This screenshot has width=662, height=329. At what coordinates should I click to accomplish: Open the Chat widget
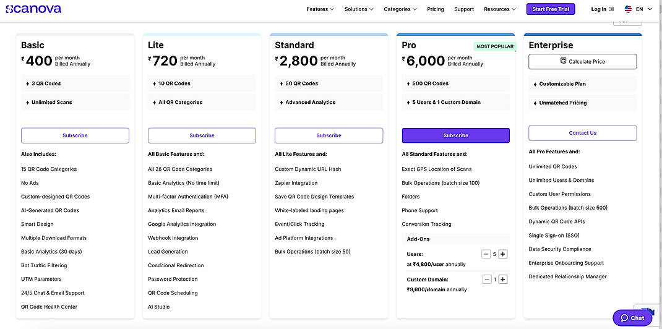coord(632,318)
